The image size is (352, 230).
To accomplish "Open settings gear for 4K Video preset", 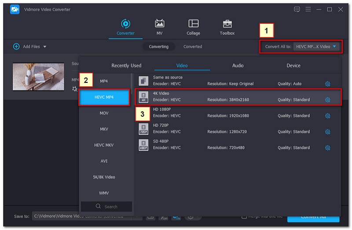I will (327, 100).
